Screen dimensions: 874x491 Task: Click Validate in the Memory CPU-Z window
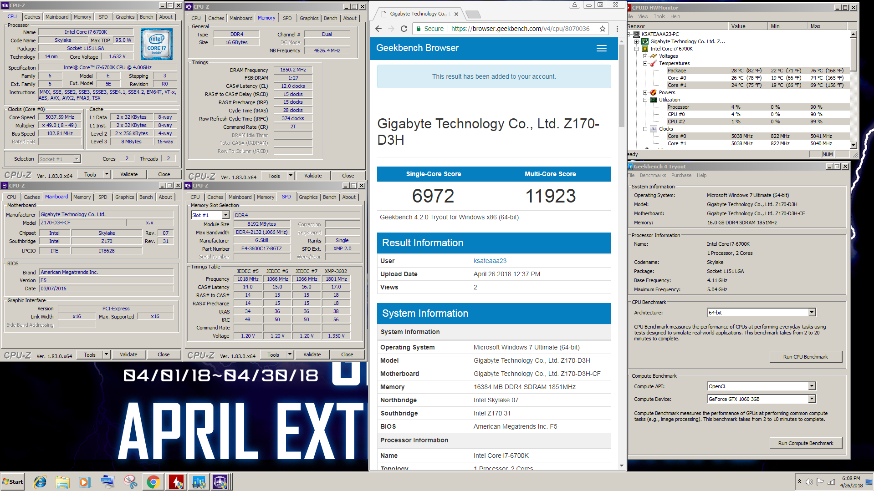pos(312,176)
